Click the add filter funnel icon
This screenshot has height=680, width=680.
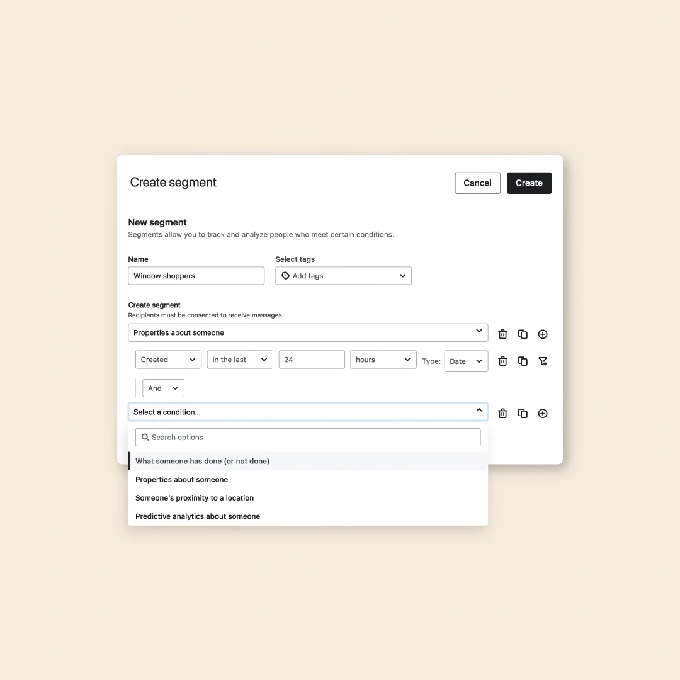tap(543, 361)
